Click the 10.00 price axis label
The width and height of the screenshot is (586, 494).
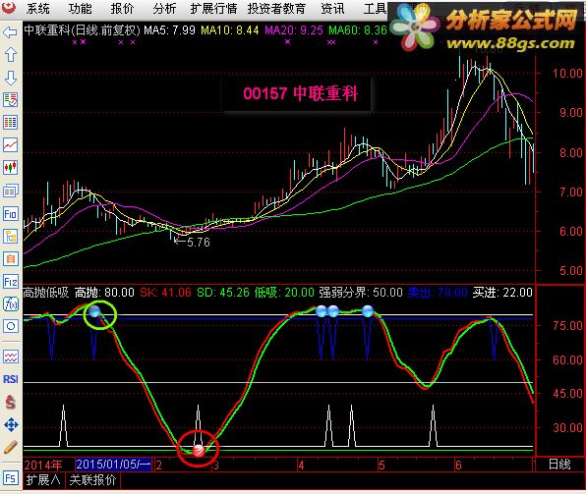(567, 74)
